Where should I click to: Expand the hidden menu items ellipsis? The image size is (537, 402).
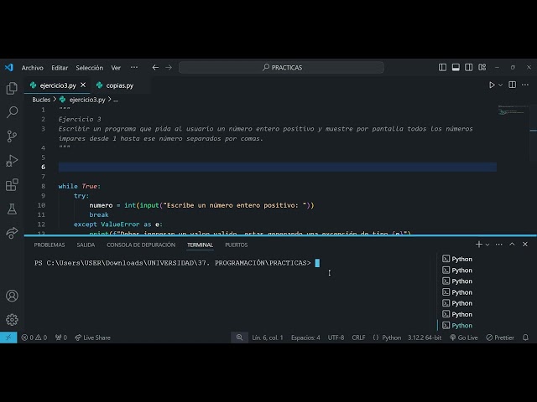(134, 67)
